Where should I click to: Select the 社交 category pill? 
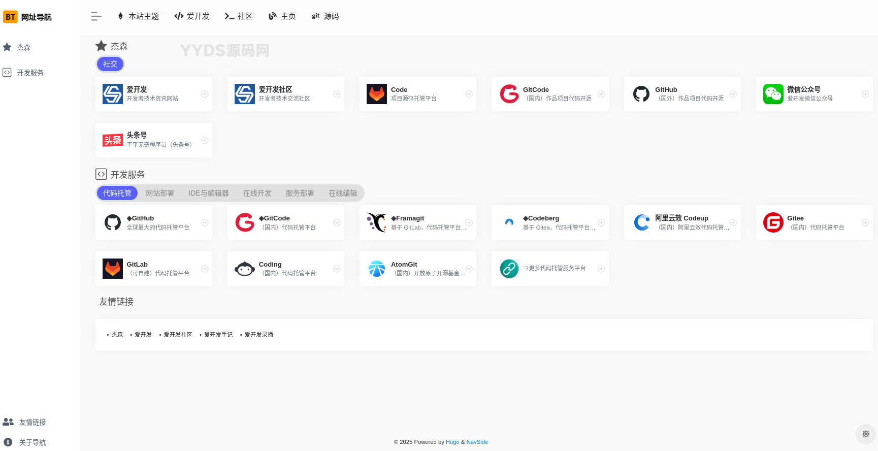point(110,64)
